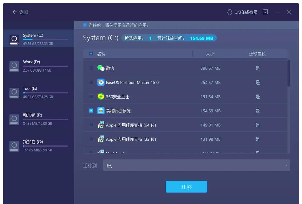Check the 360安全卫士 checkbox

(91, 97)
